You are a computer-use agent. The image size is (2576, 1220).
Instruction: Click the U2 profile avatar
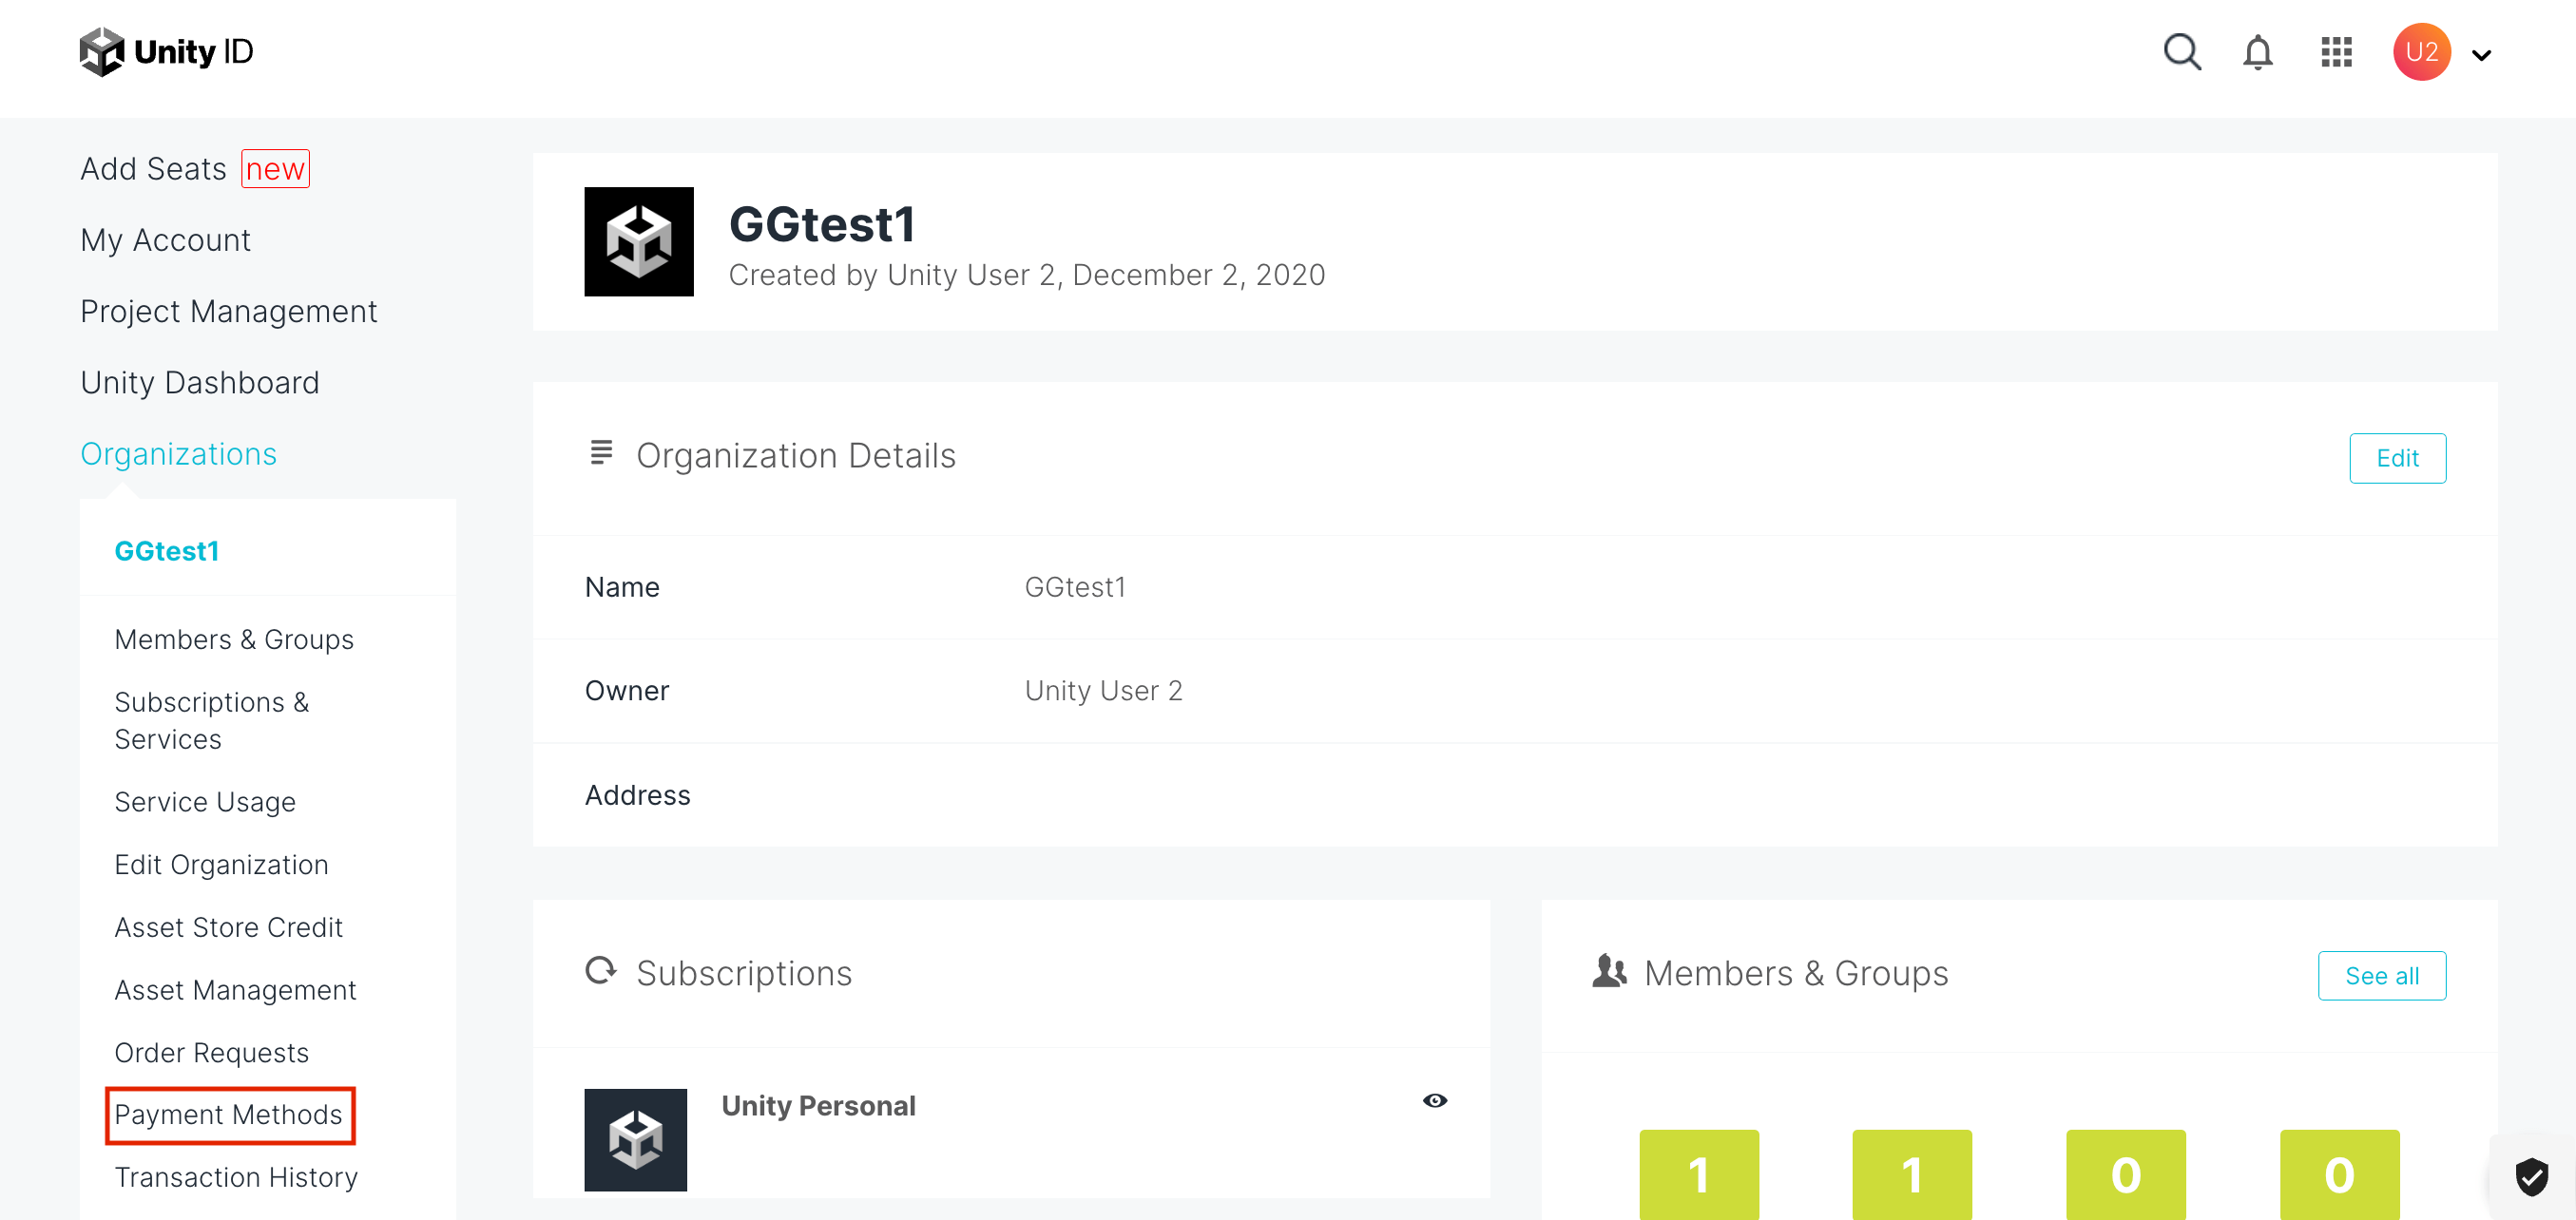pyautogui.click(x=2421, y=51)
